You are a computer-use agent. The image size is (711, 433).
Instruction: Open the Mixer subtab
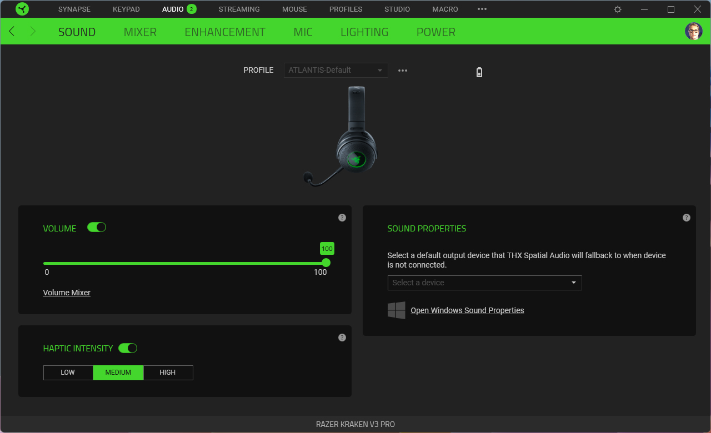[140, 32]
